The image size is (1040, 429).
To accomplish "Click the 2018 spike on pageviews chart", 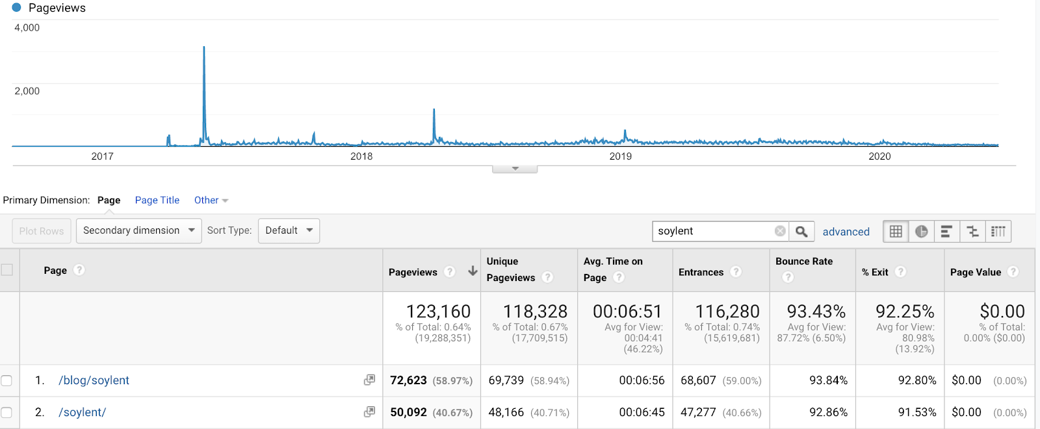I will (x=434, y=110).
